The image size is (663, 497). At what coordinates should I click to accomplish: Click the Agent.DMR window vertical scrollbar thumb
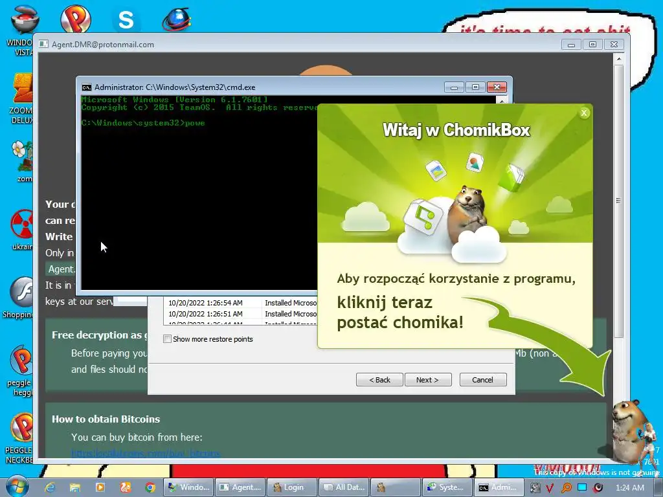coord(618,201)
